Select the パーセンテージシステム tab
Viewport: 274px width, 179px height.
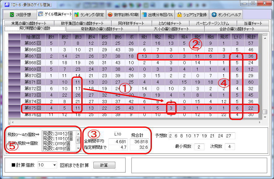click(x=212, y=23)
